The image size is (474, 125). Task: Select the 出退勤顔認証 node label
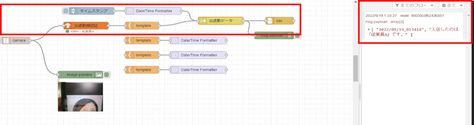[86, 26]
